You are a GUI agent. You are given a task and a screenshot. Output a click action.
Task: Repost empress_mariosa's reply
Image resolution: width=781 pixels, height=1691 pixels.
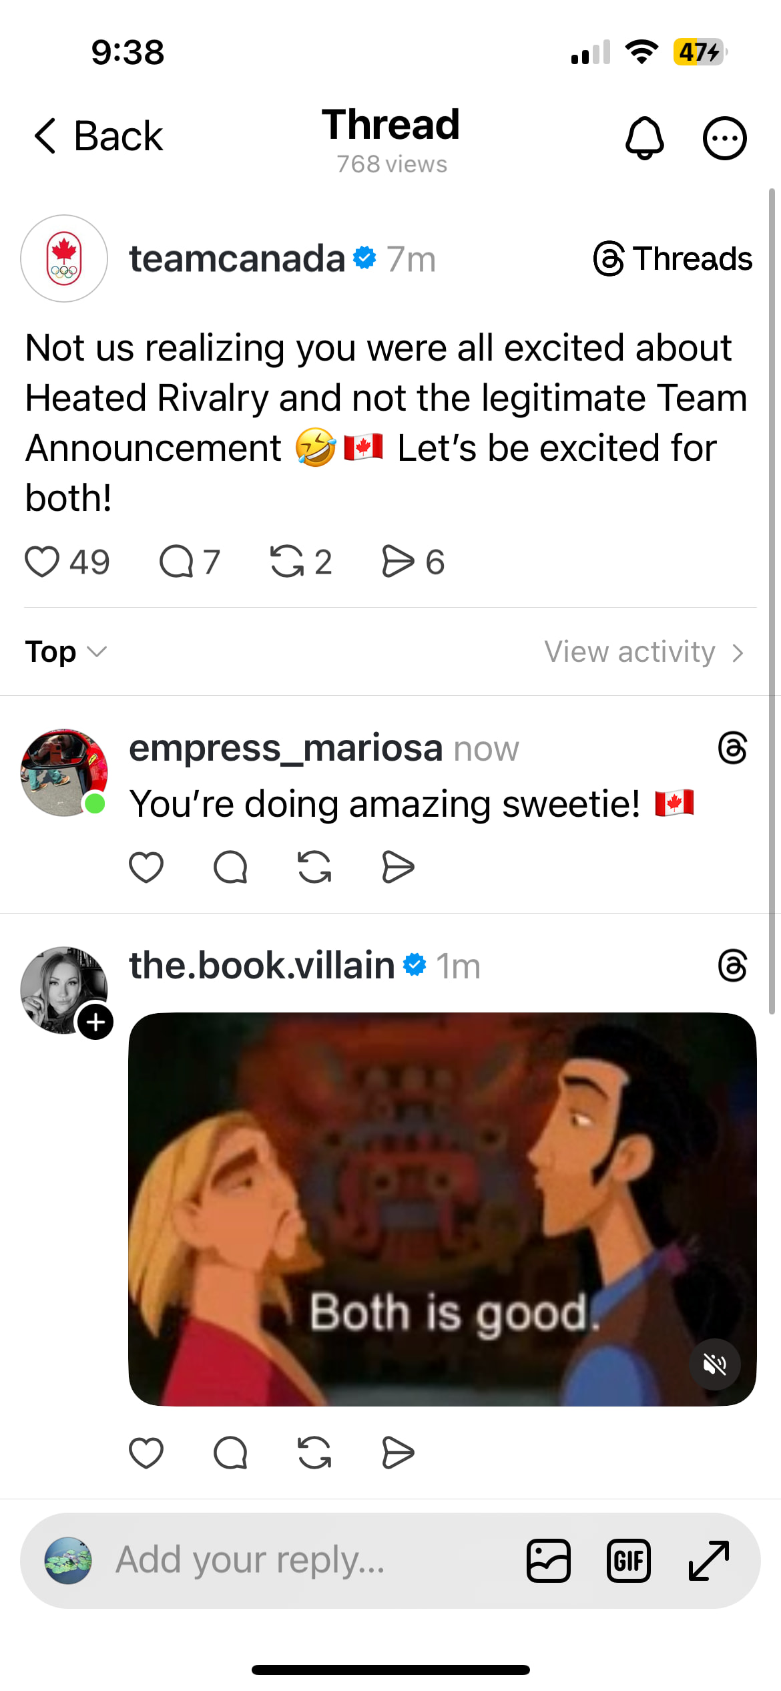(x=314, y=868)
